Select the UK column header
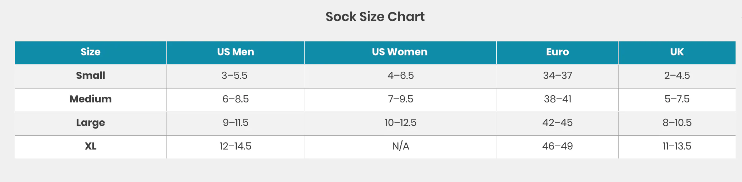Screen dimensions: 742x182 pyautogui.click(x=677, y=52)
